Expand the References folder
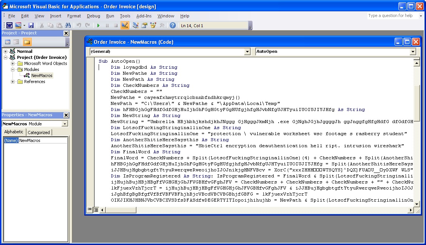The height and width of the screenshot is (245, 426). pos(12,82)
